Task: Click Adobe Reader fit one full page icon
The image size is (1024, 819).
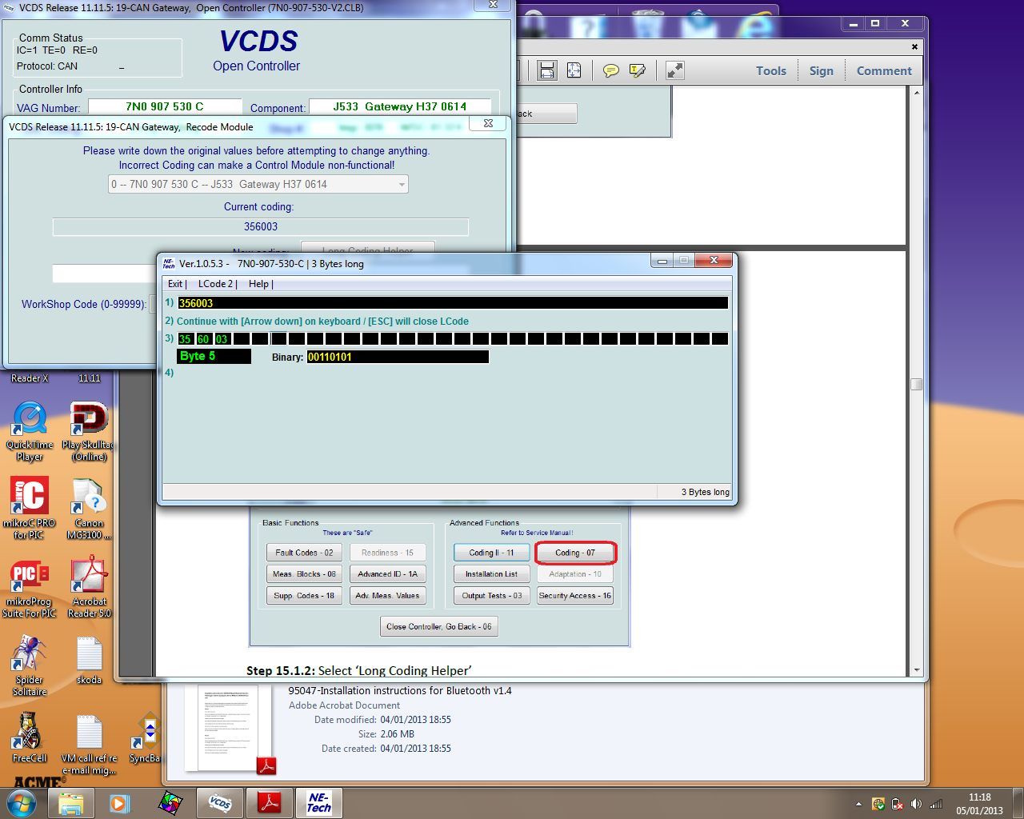Action: click(574, 70)
